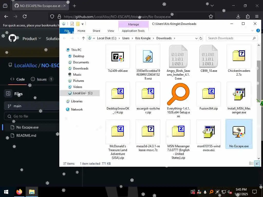
Task: Click Search Downloads input field
Action: click(232, 38)
